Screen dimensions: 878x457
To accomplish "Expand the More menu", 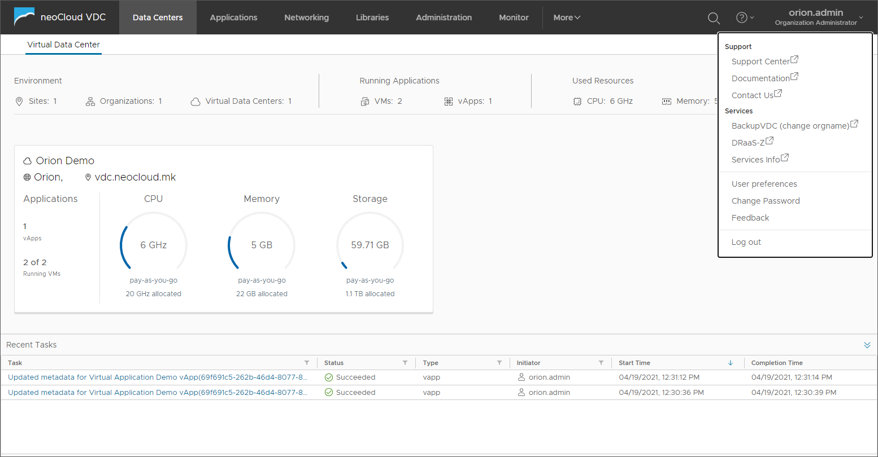I will point(567,17).
